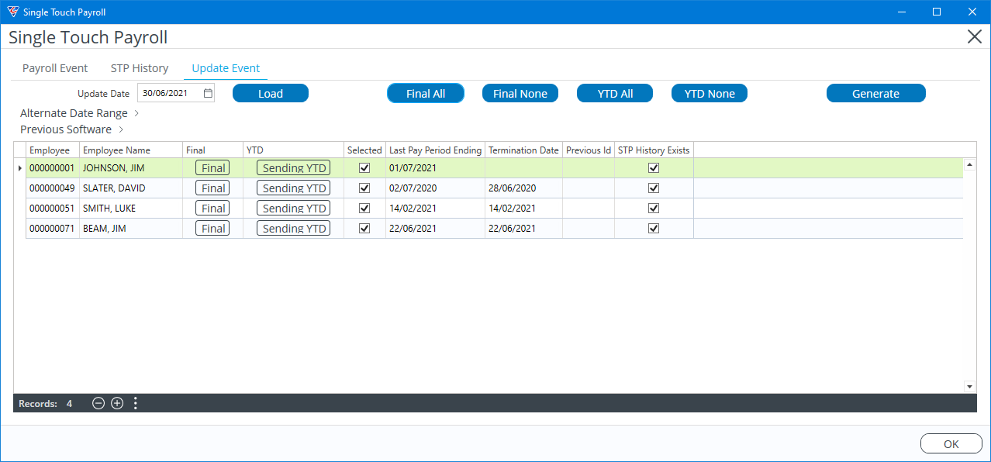Click the Load button
This screenshot has height=462, width=991.
point(271,94)
